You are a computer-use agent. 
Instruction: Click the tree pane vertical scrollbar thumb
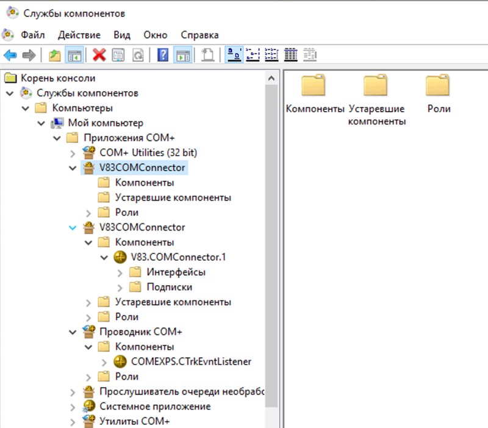[x=271, y=245]
